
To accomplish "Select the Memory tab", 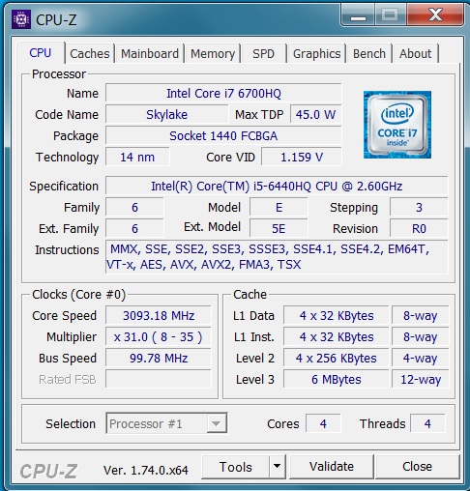I will pyautogui.click(x=213, y=53).
